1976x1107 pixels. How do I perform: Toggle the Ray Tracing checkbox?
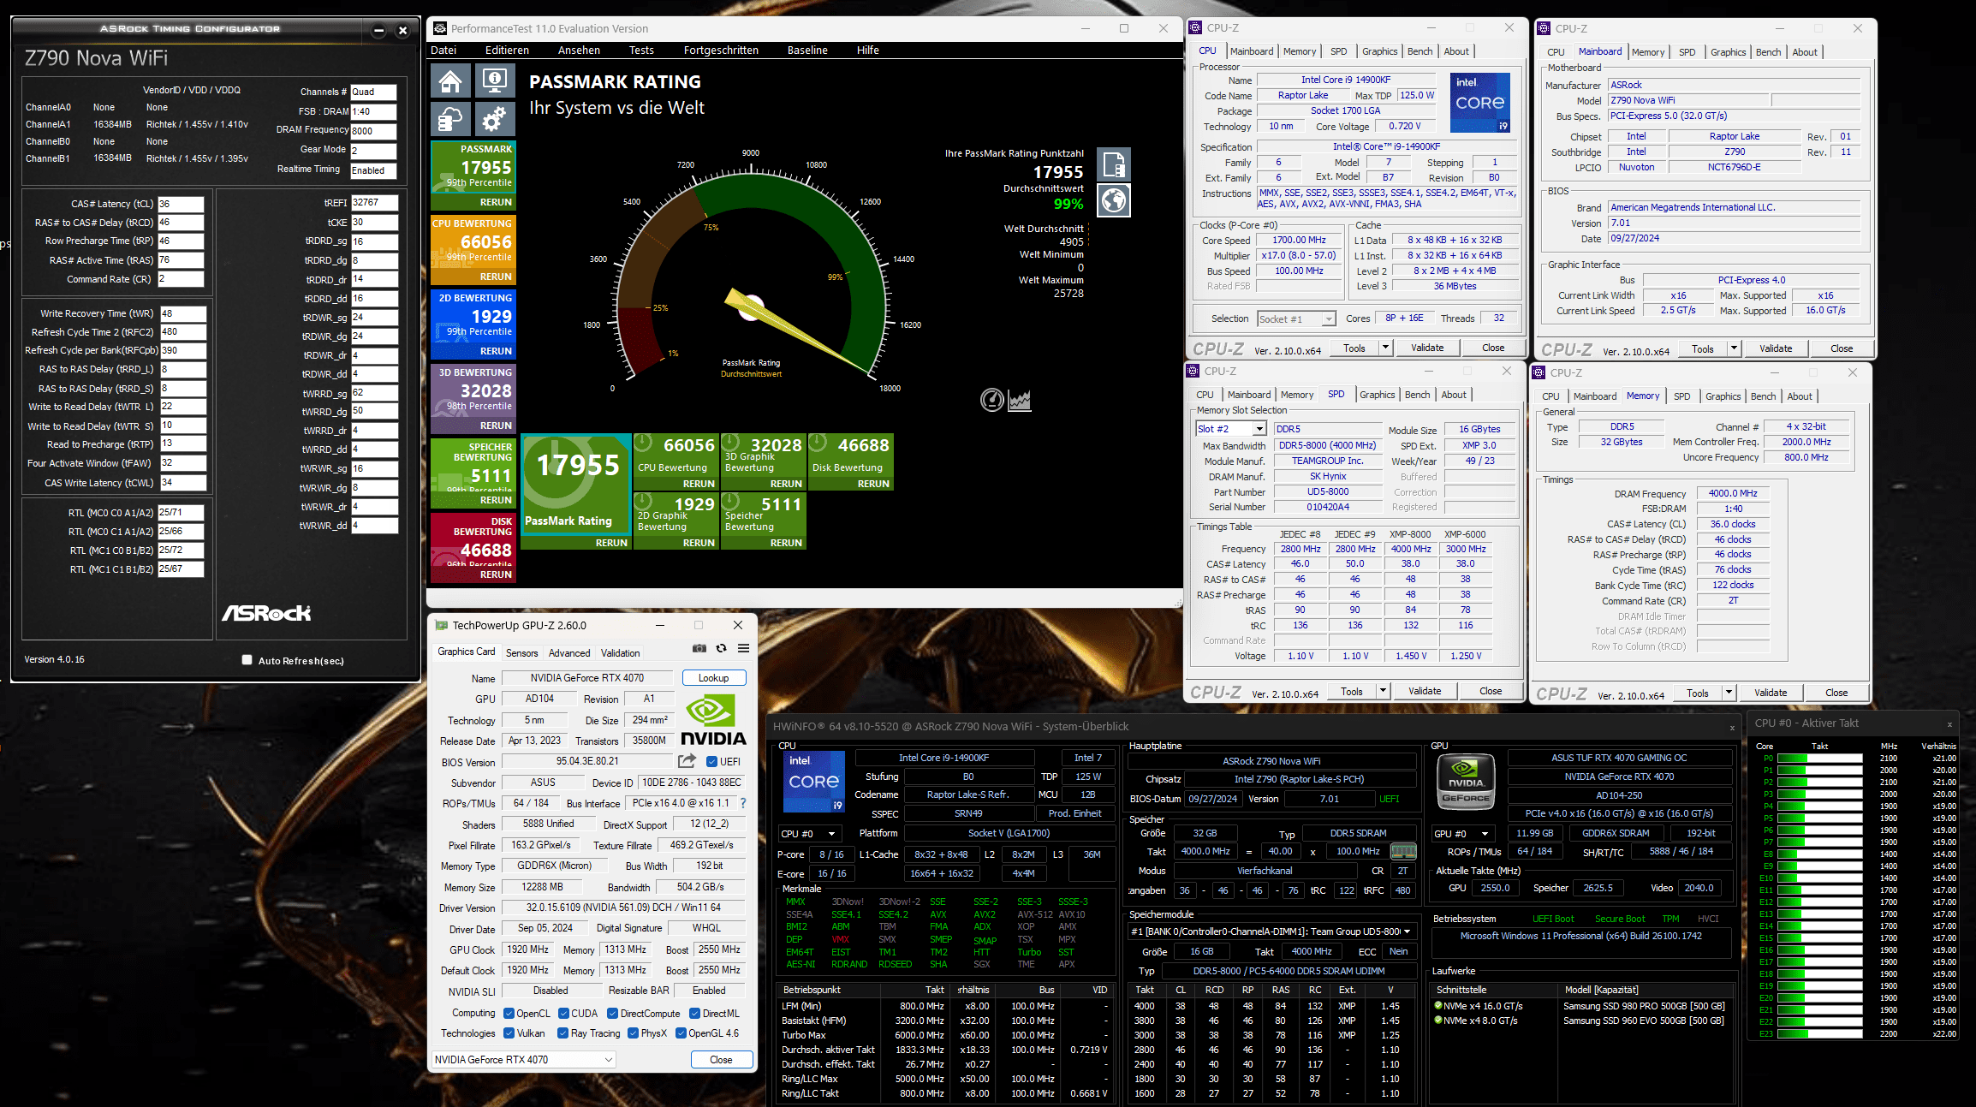coord(563,1033)
